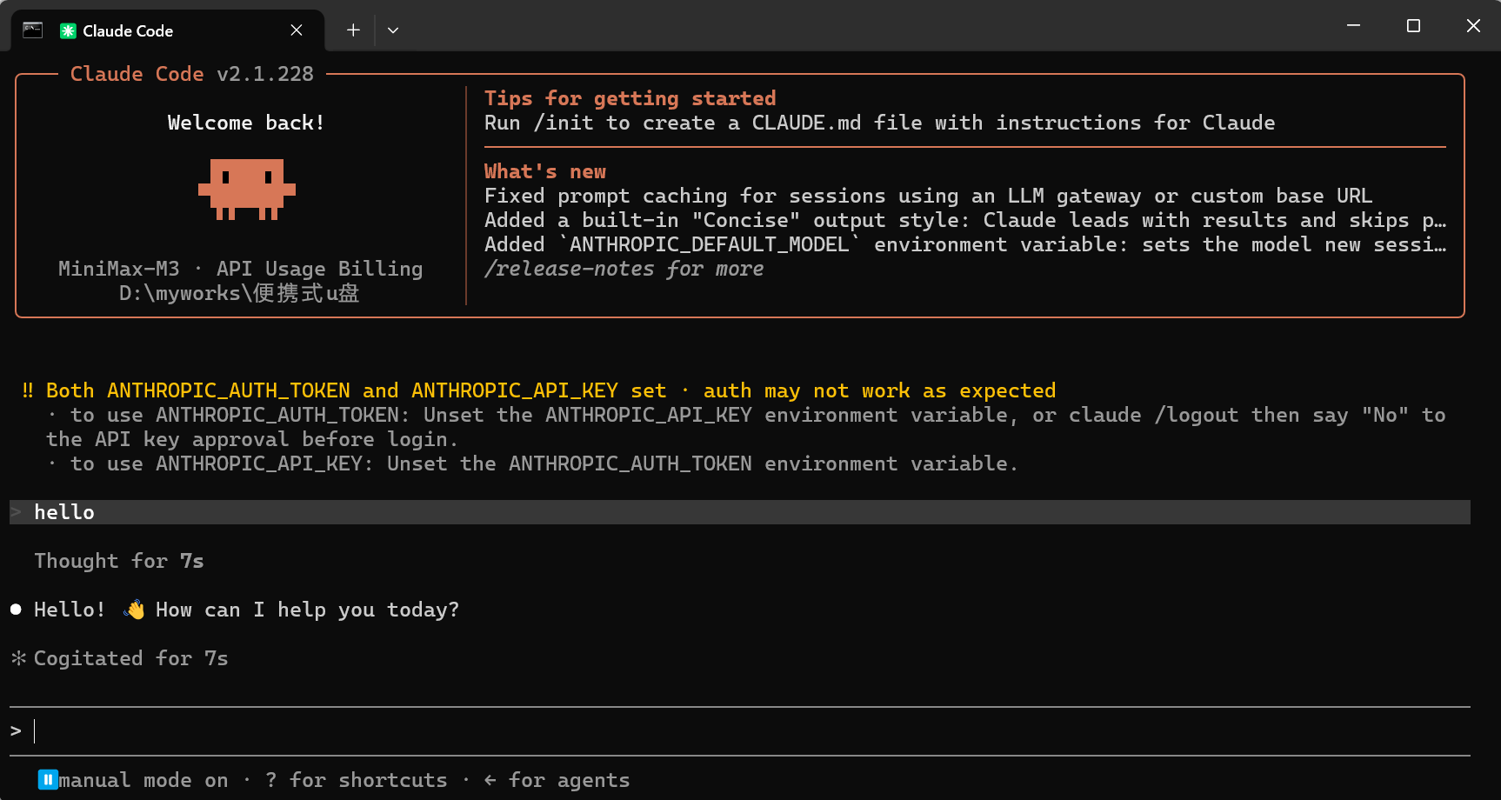
Task: Click the 'manual mode on' status text
Action: pos(143,780)
